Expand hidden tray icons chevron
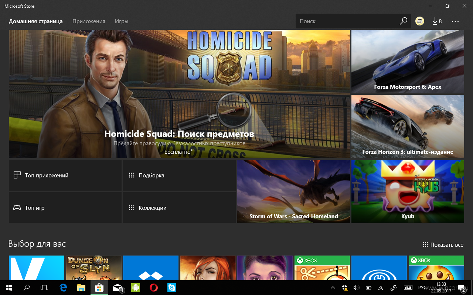Image resolution: width=473 pixels, height=295 pixels. 333,288
